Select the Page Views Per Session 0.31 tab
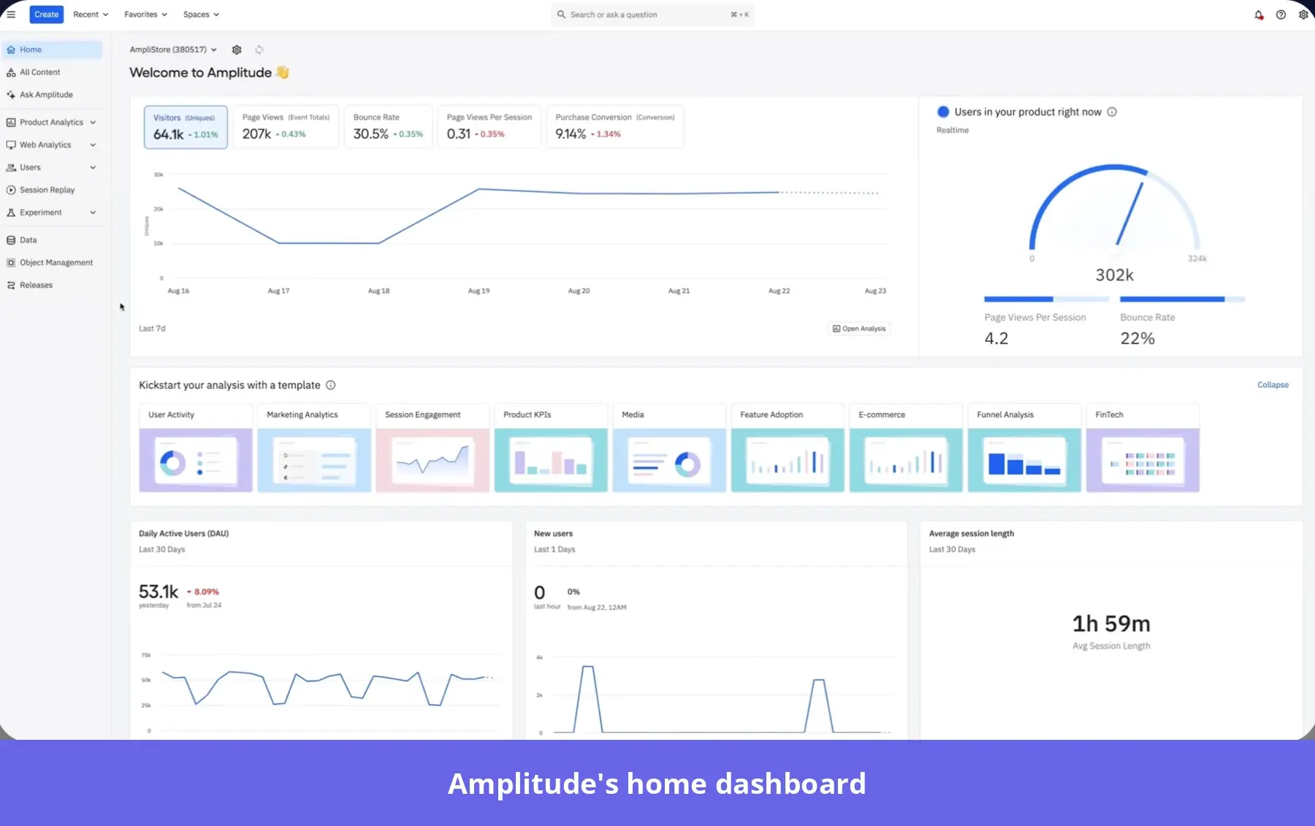 tap(489, 127)
